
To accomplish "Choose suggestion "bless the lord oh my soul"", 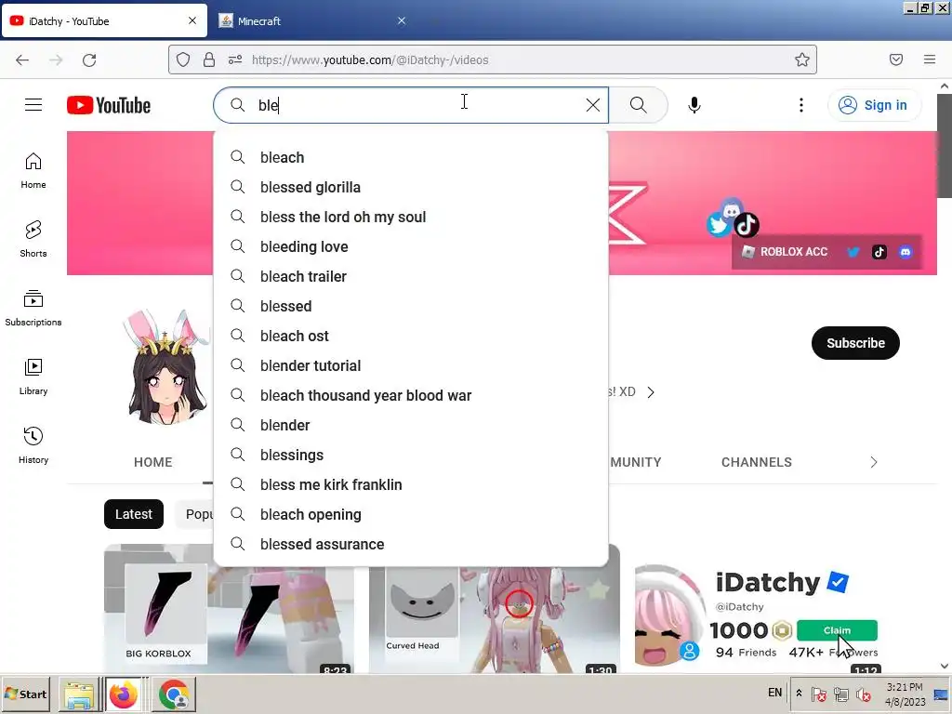I will (x=411, y=217).
